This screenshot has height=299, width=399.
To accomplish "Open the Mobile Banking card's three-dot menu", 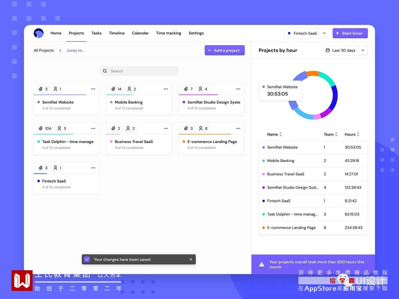I will (x=166, y=89).
